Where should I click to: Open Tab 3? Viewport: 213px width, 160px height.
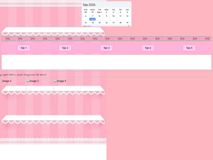pyautogui.click(x=106, y=48)
